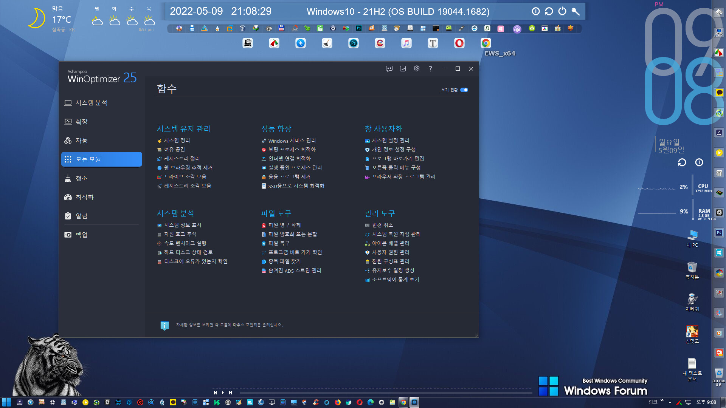726x408 pixels.
Task: Open 내 PC desktop icon
Action: click(x=692, y=238)
